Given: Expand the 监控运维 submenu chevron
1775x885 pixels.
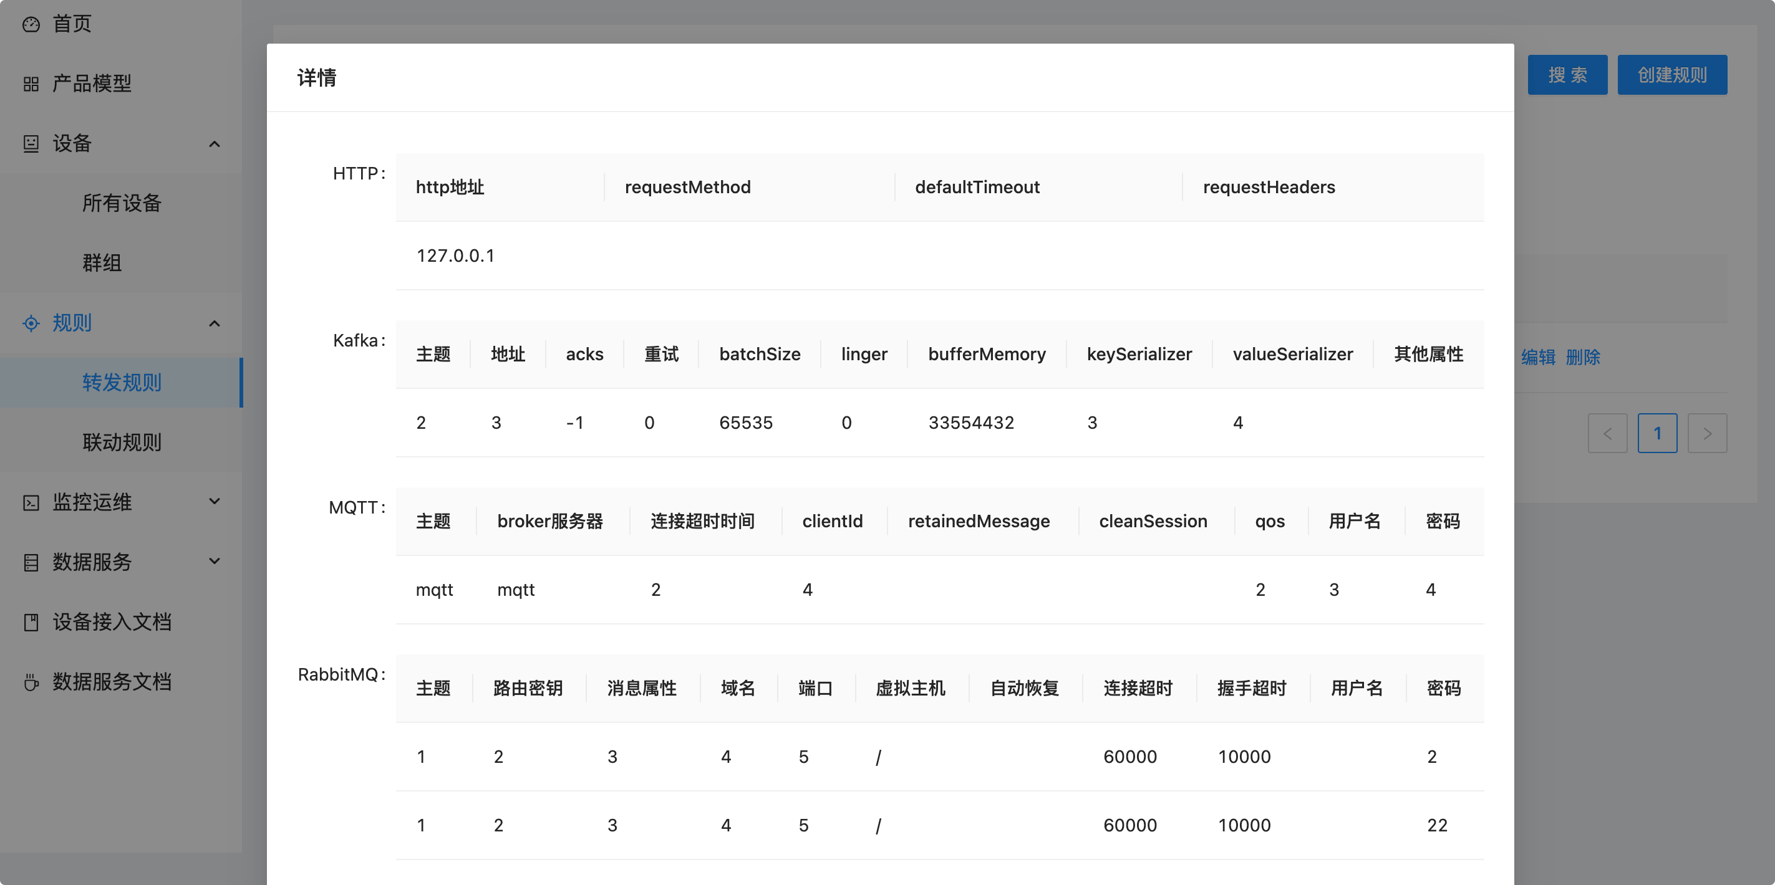Looking at the screenshot, I should (x=215, y=502).
